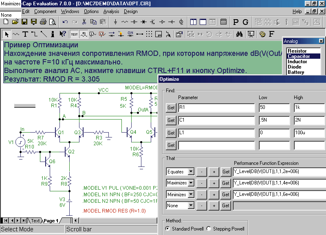Toggle the grid dots display
The image size is (326, 235).
point(149,34)
